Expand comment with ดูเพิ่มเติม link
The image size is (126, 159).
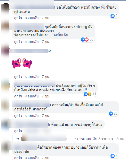point(61,35)
